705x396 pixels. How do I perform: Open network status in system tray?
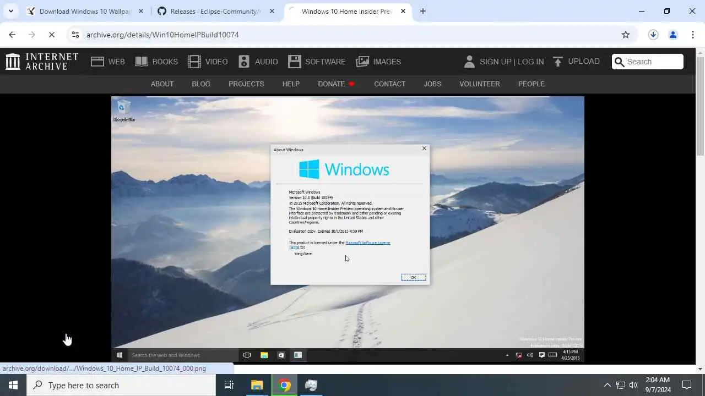[x=621, y=385]
